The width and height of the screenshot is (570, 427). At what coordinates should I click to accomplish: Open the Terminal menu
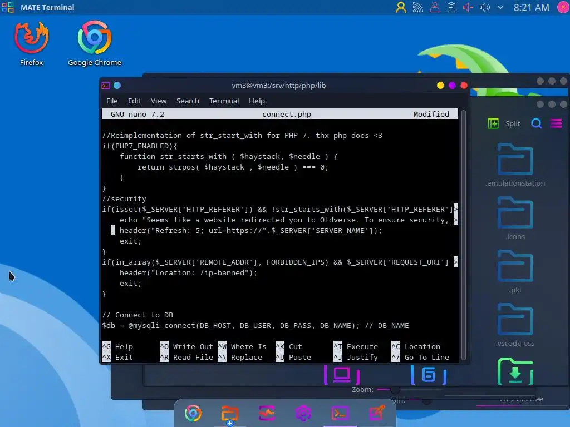224,101
